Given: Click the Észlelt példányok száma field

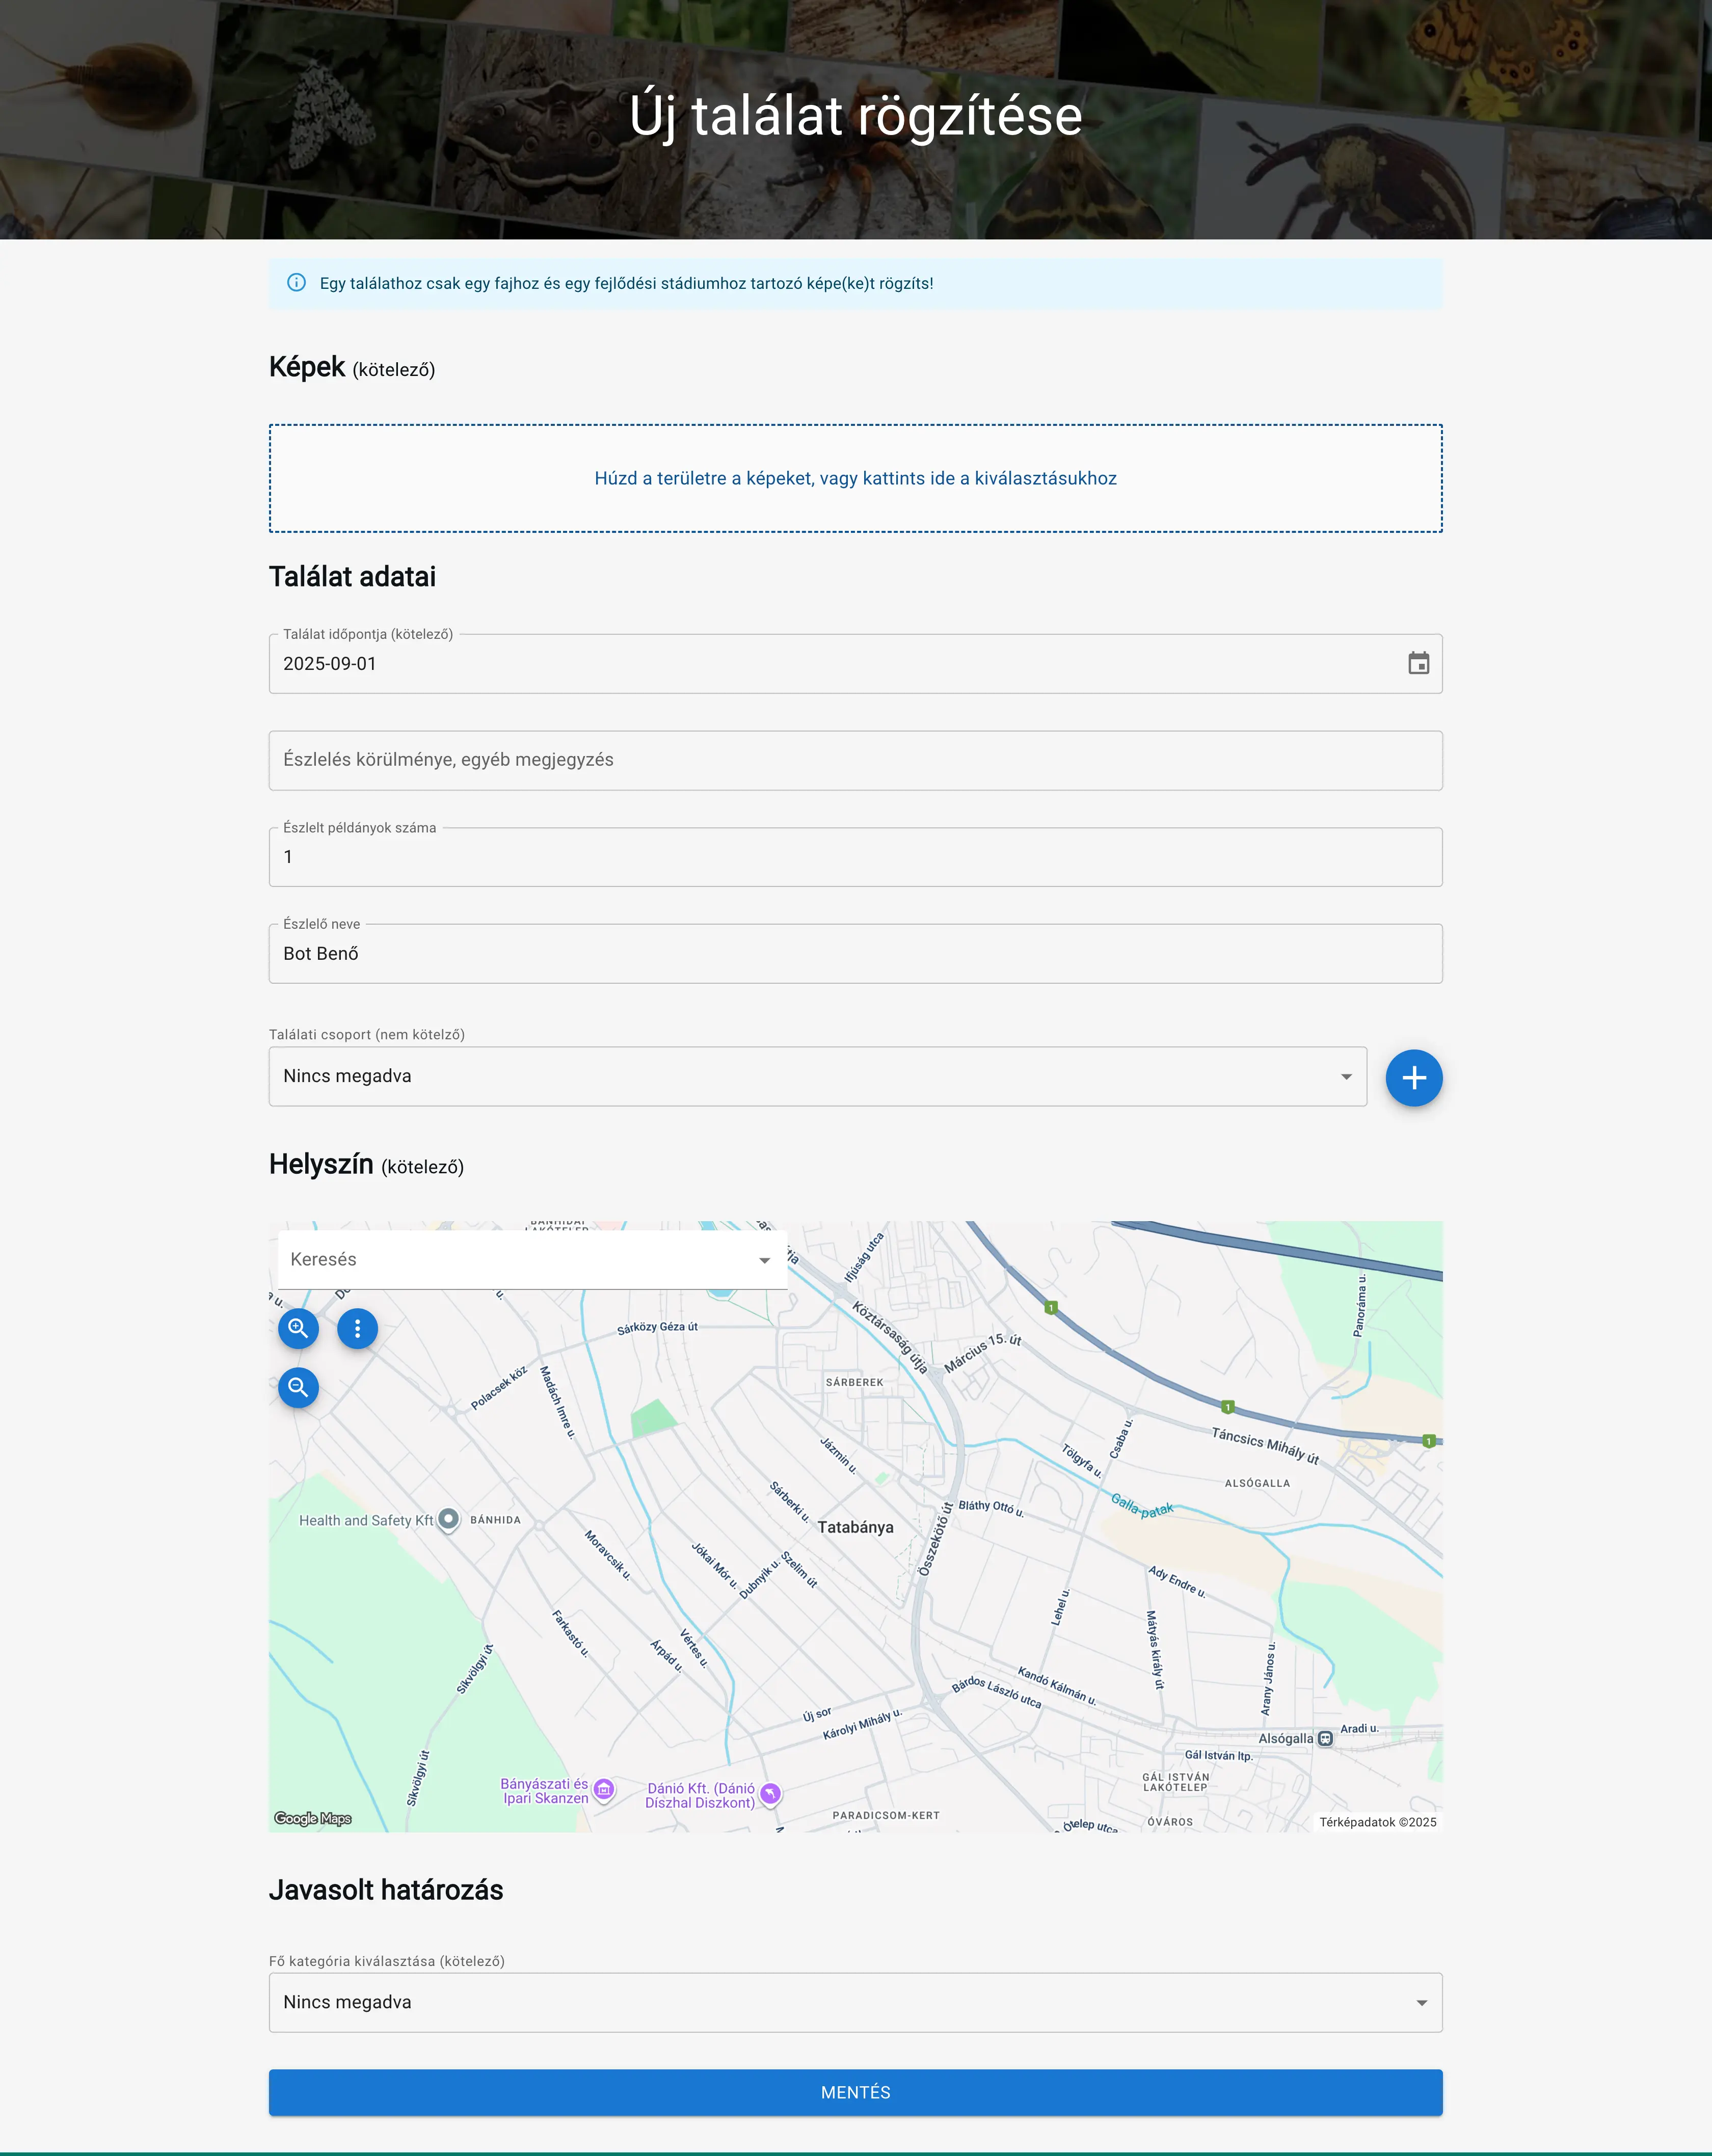Looking at the screenshot, I should pyautogui.click(x=855, y=857).
